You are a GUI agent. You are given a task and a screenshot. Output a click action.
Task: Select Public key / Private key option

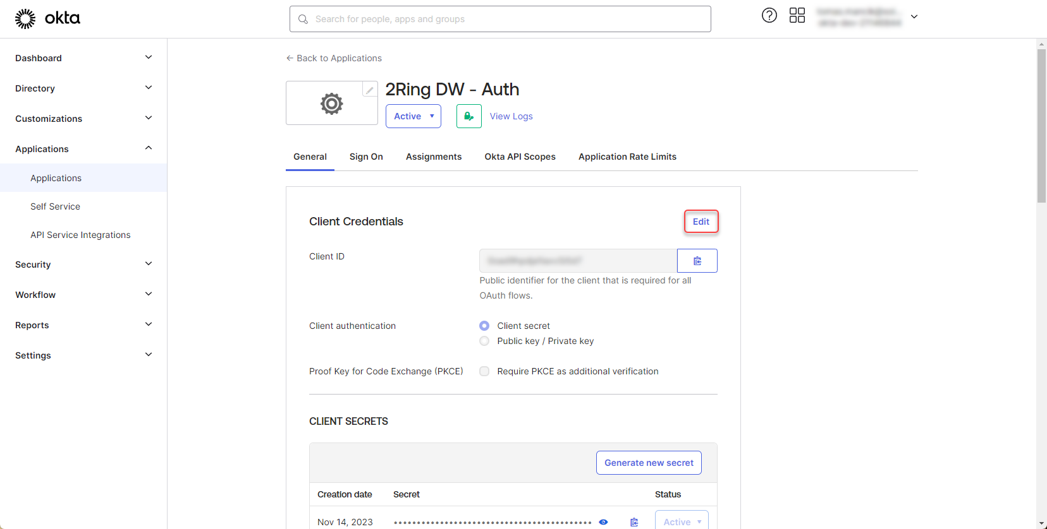click(484, 341)
